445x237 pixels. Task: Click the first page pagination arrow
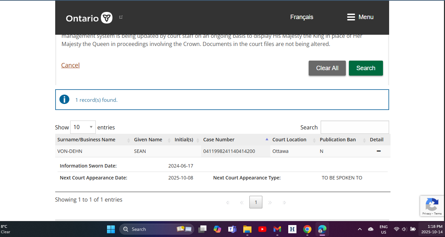228,203
